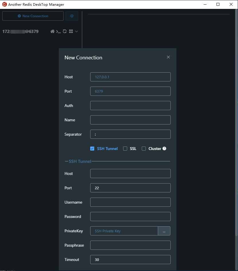Viewport: 238px width, 271px height.
Task: Focus the Redis Host field 127.0.0.1
Action: 130,77
